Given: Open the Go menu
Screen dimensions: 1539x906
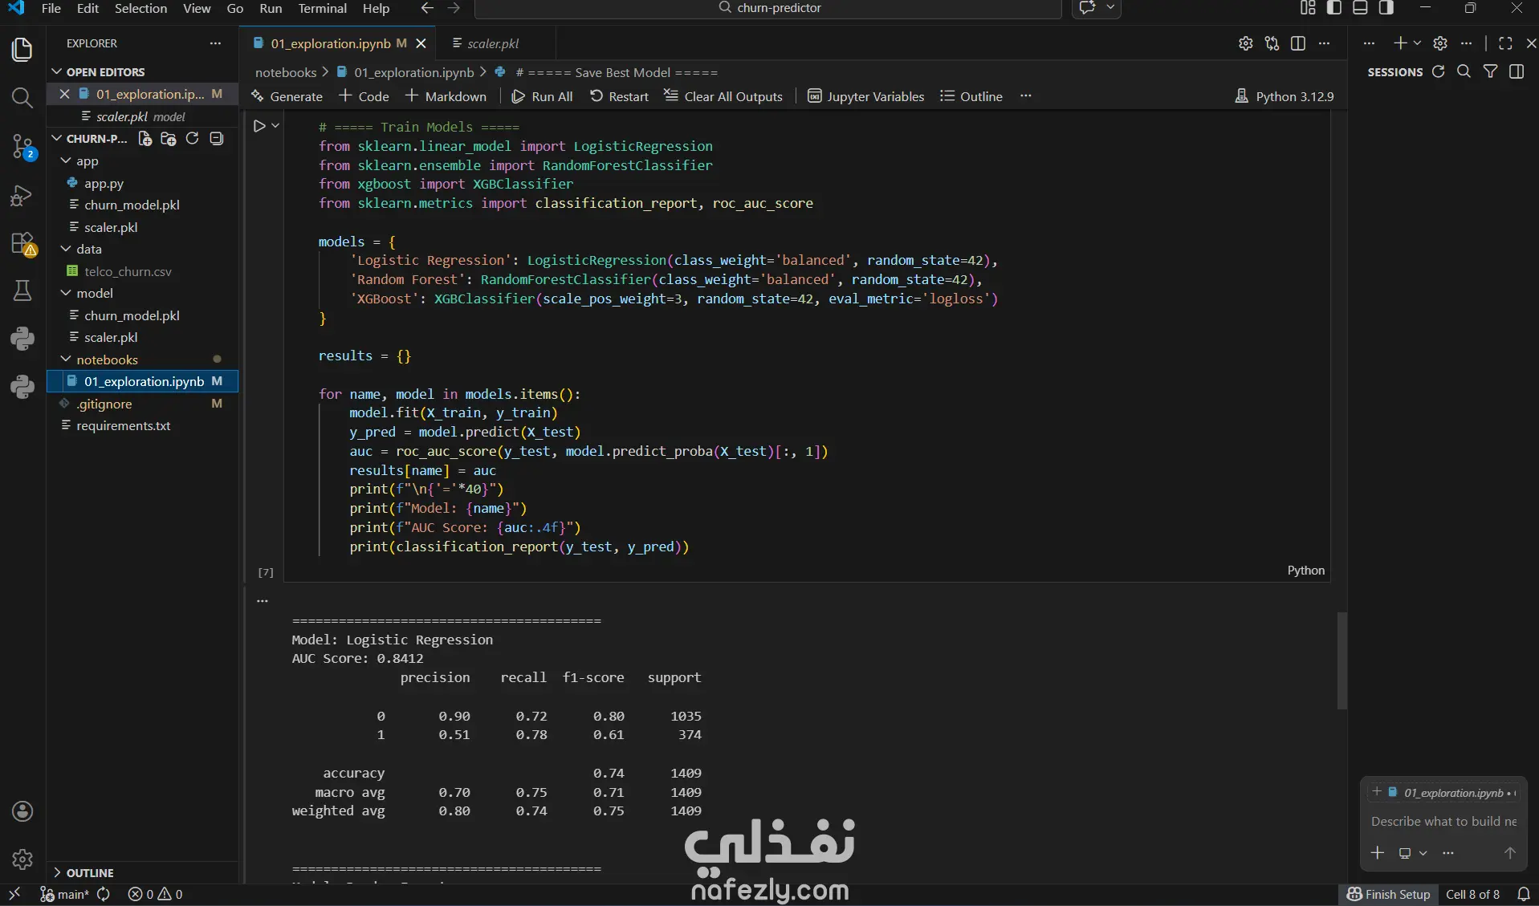Looking at the screenshot, I should point(235,8).
